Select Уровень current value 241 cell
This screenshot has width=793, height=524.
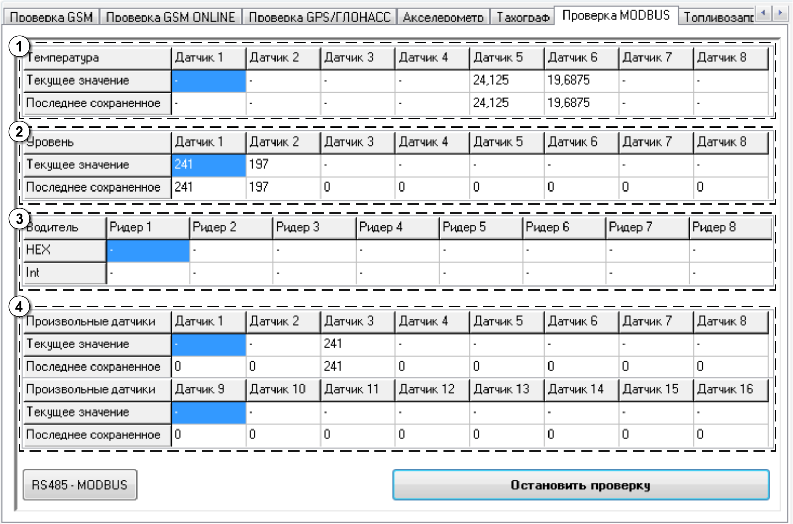(x=208, y=165)
